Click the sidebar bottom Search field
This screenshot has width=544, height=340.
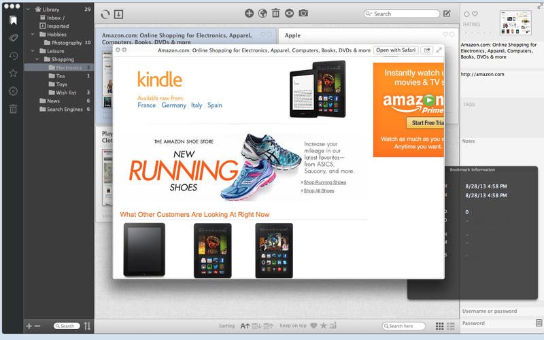point(67,326)
